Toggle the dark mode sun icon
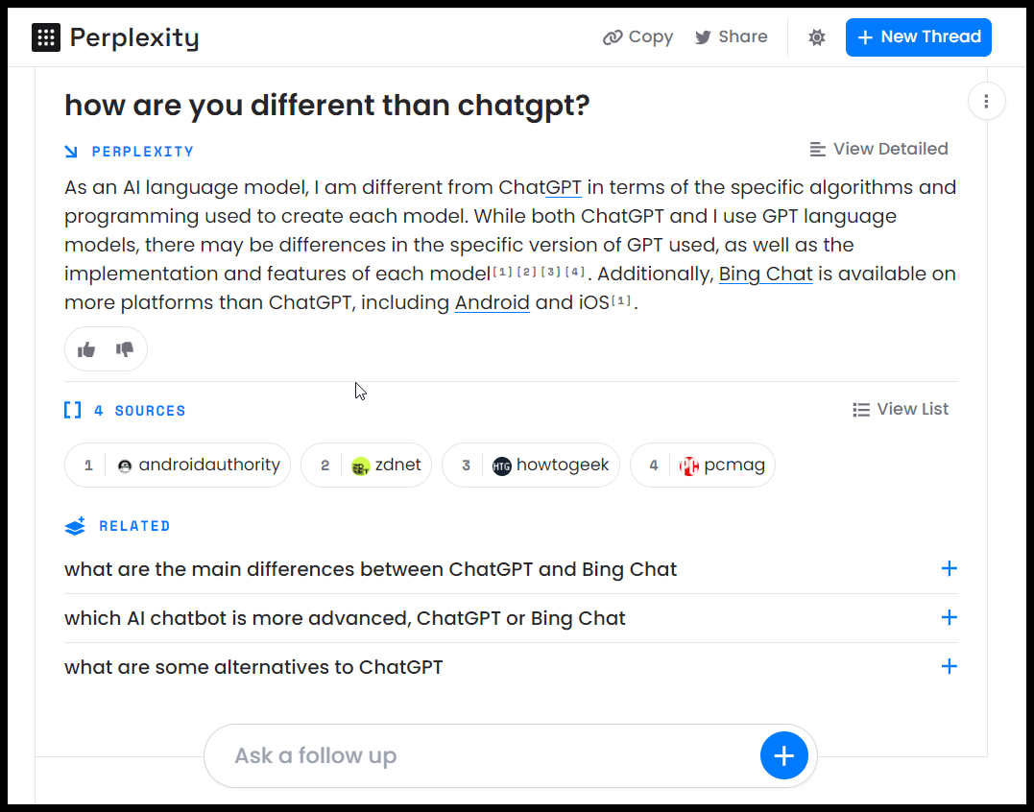Screen dimensions: 1034x812 817,37
